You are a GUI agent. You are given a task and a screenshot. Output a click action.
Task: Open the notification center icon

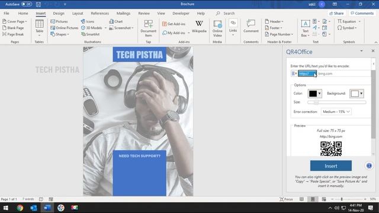[x=371, y=208]
